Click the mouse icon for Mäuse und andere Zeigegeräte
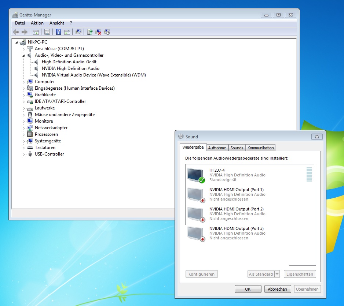344x306 pixels. (x=30, y=115)
